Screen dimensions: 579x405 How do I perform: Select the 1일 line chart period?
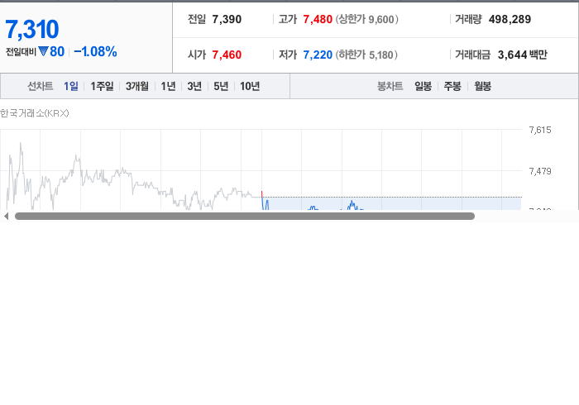click(x=71, y=86)
